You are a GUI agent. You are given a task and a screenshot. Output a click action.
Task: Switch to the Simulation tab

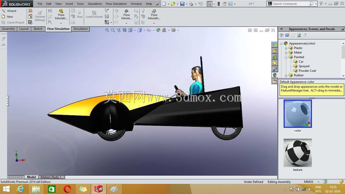tap(81, 29)
